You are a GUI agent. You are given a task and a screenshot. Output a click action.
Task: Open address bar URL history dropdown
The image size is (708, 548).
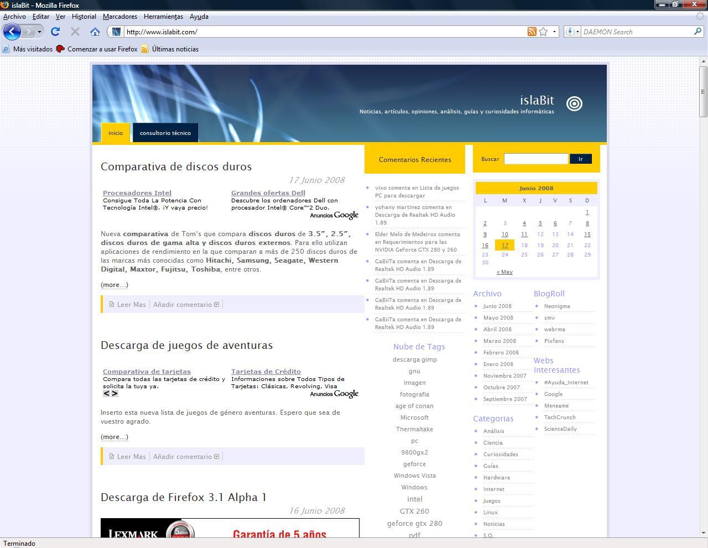[554, 32]
